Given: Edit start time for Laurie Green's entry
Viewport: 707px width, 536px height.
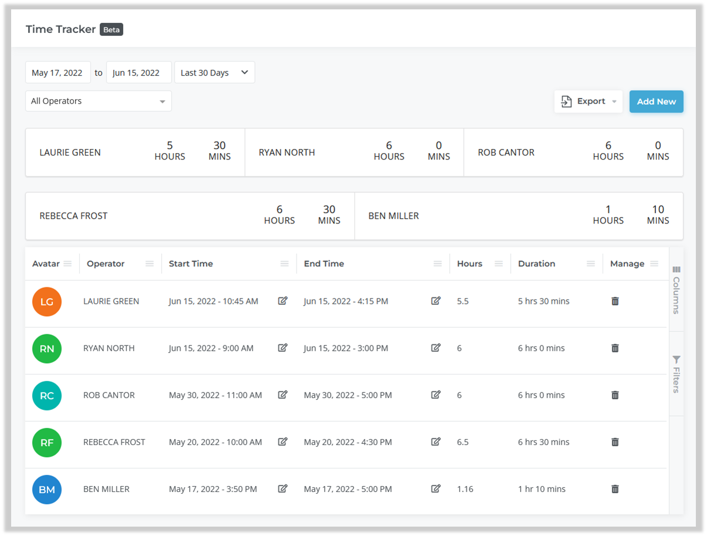Looking at the screenshot, I should click(283, 301).
